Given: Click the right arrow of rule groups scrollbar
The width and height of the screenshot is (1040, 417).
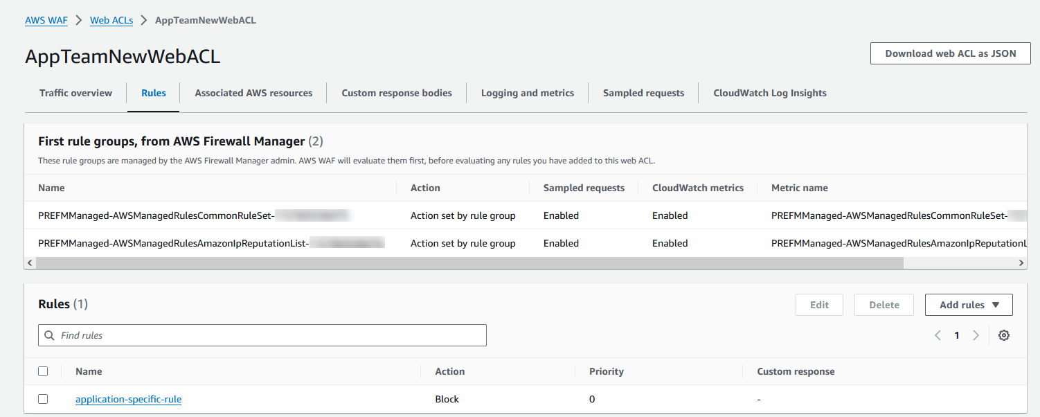Looking at the screenshot, I should pyautogui.click(x=1021, y=263).
